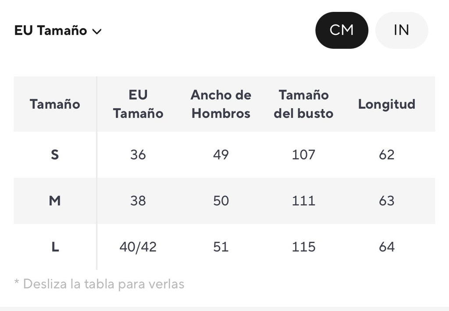Click the Ancho de Hombros header
Image resolution: width=449 pixels, height=311 pixels.
[x=221, y=104]
